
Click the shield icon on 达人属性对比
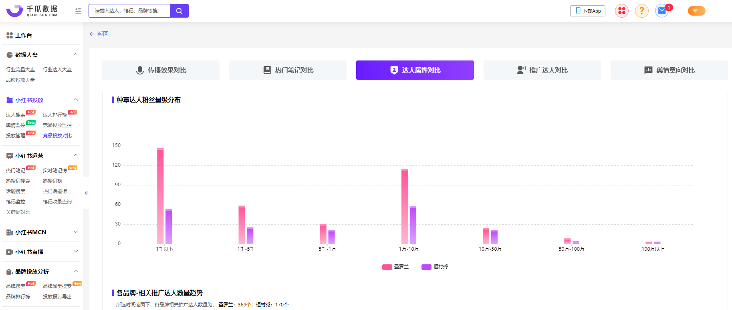394,70
